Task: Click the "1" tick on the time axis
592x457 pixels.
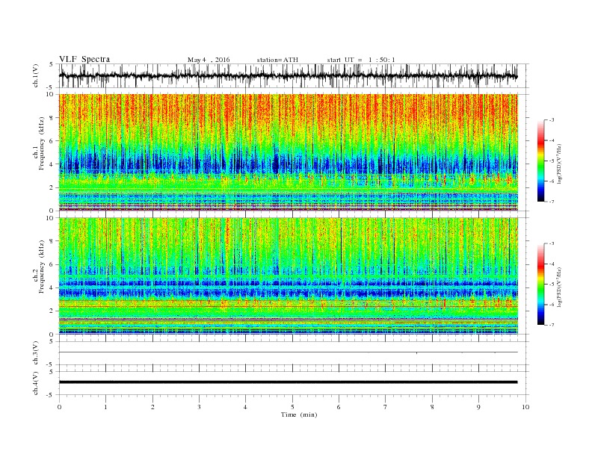Action: pyautogui.click(x=105, y=407)
